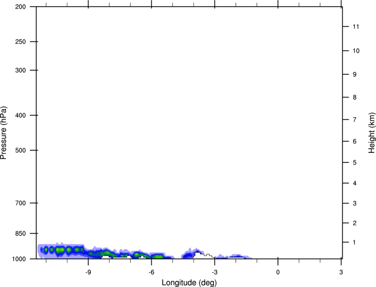Click the 9 km height label
Screen dimensions: 376x287
tap(354, 75)
